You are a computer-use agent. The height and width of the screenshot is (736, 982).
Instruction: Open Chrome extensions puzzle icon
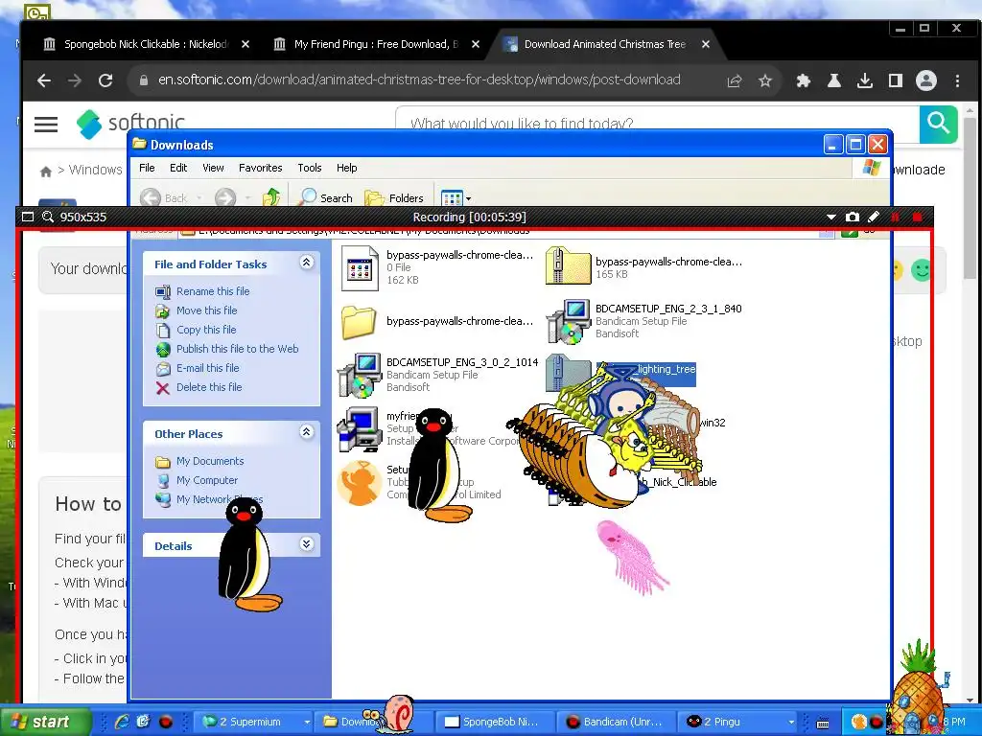tap(804, 80)
